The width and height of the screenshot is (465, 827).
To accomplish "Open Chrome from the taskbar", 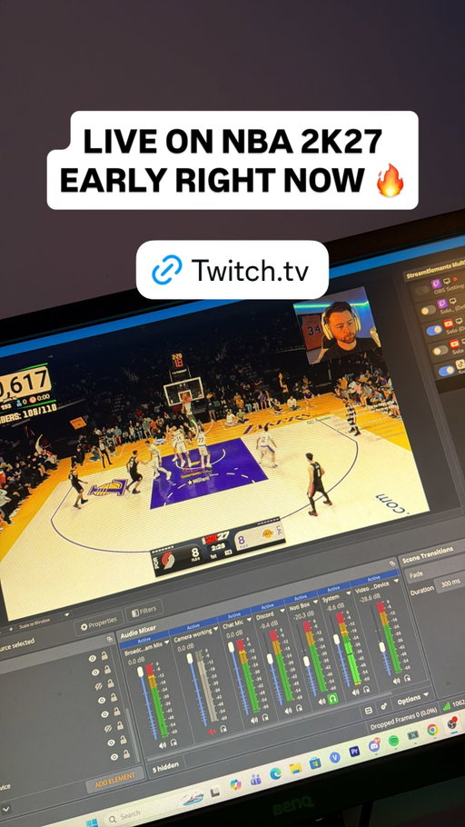I will coord(432,730).
